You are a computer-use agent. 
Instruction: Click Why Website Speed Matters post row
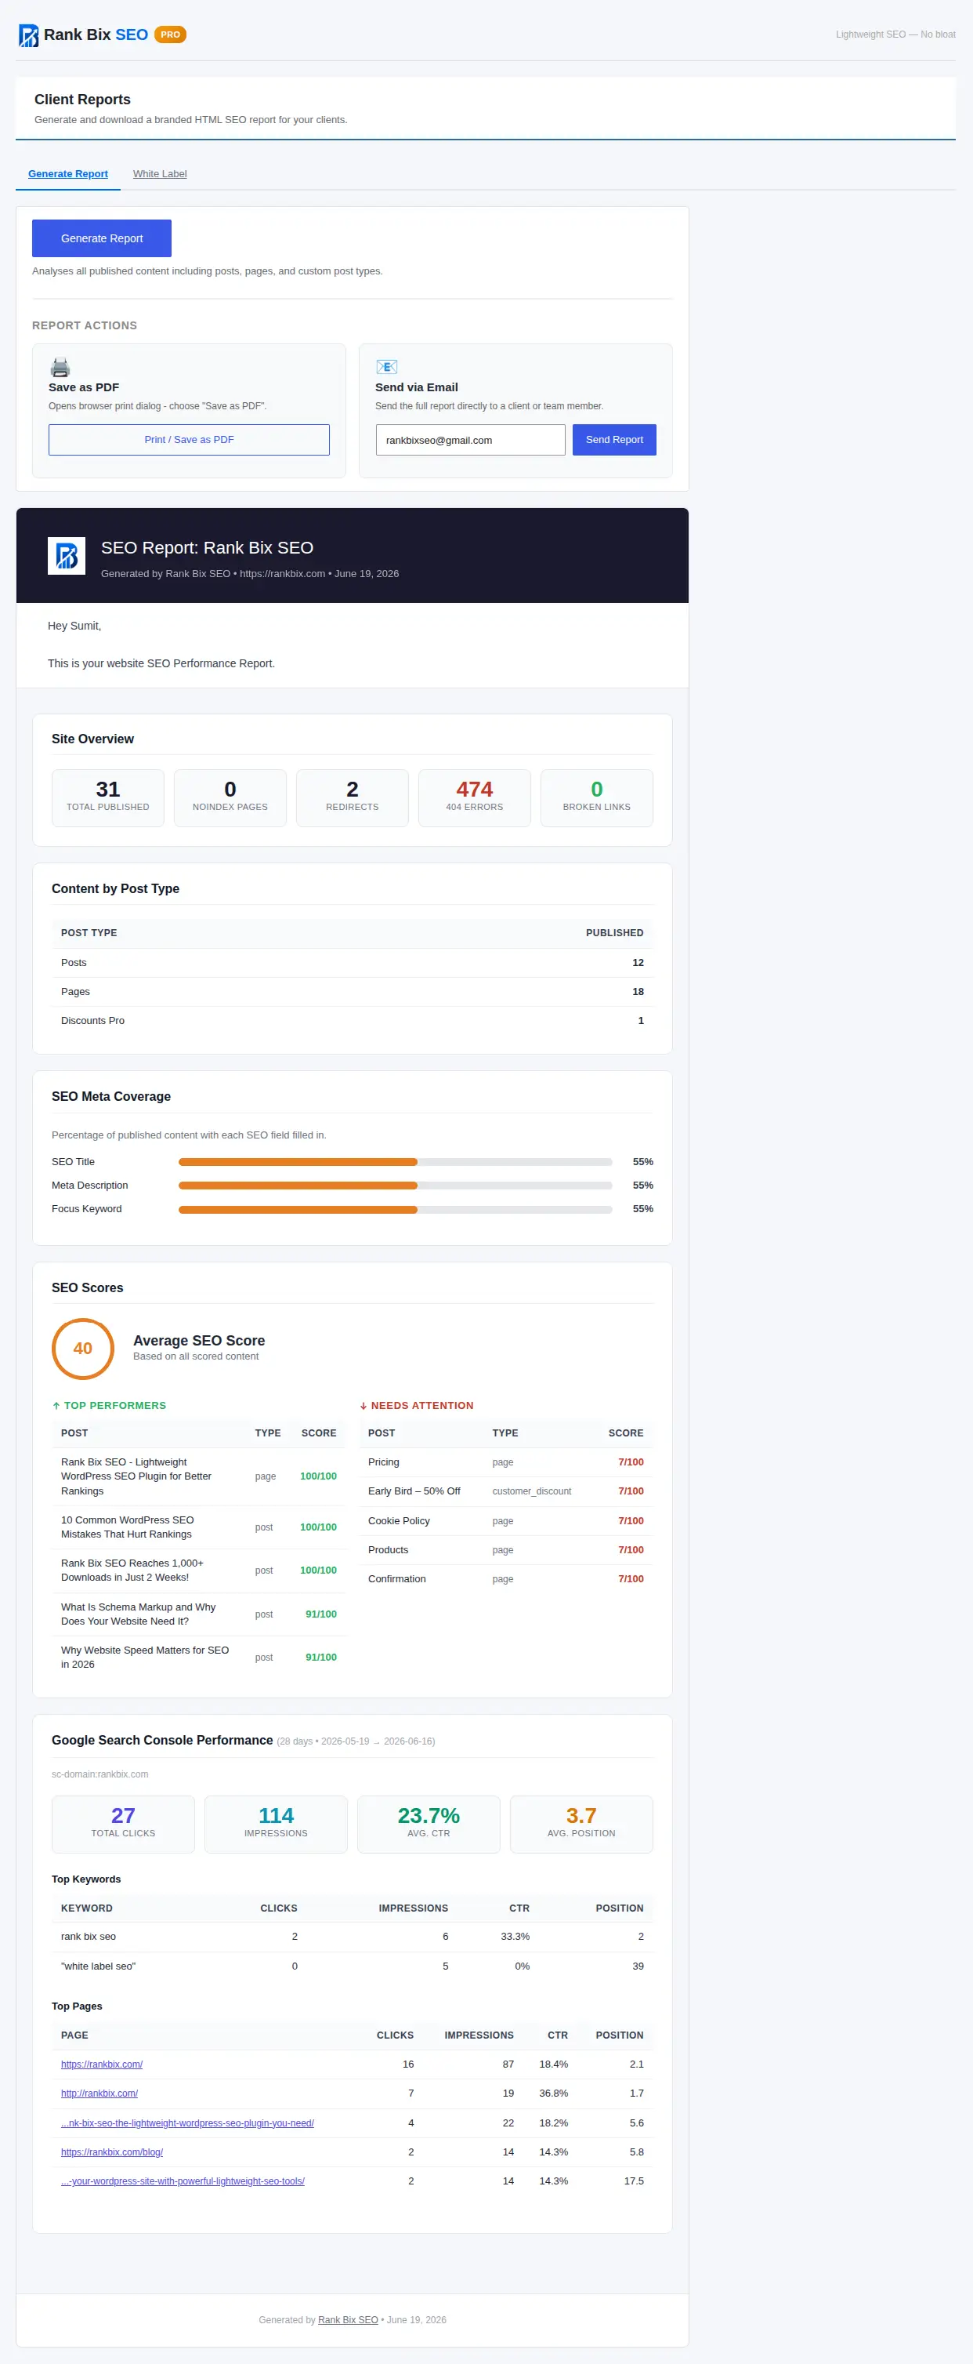click(199, 1658)
